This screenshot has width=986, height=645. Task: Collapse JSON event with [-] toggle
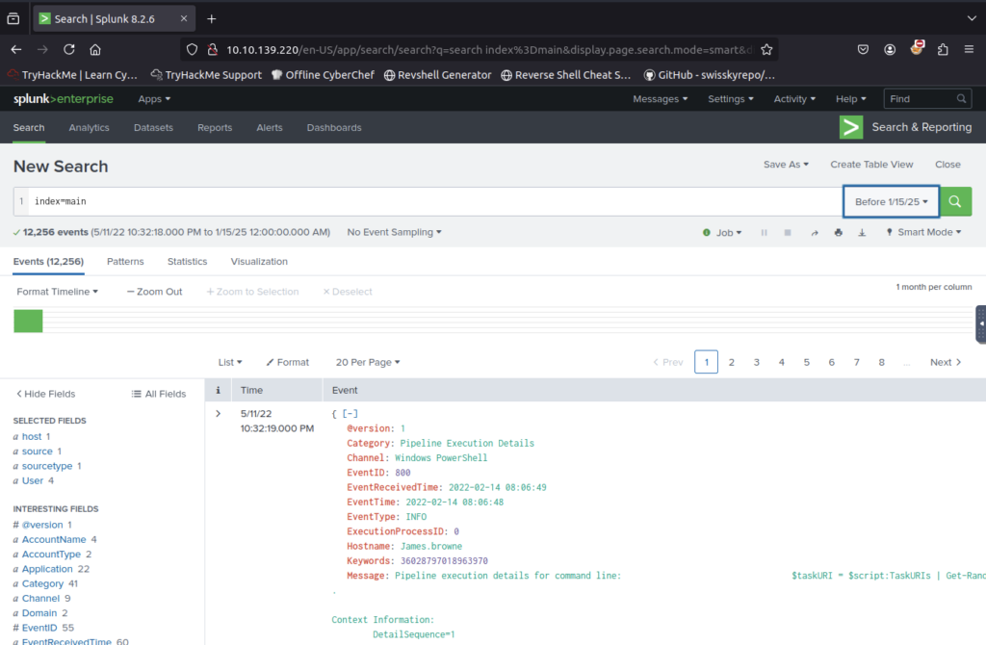pos(350,414)
